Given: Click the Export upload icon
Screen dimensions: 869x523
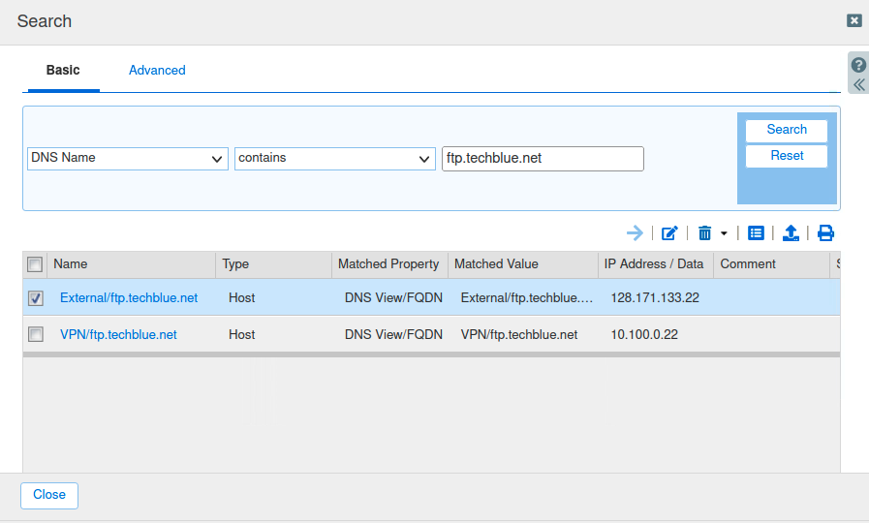Looking at the screenshot, I should 791,232.
